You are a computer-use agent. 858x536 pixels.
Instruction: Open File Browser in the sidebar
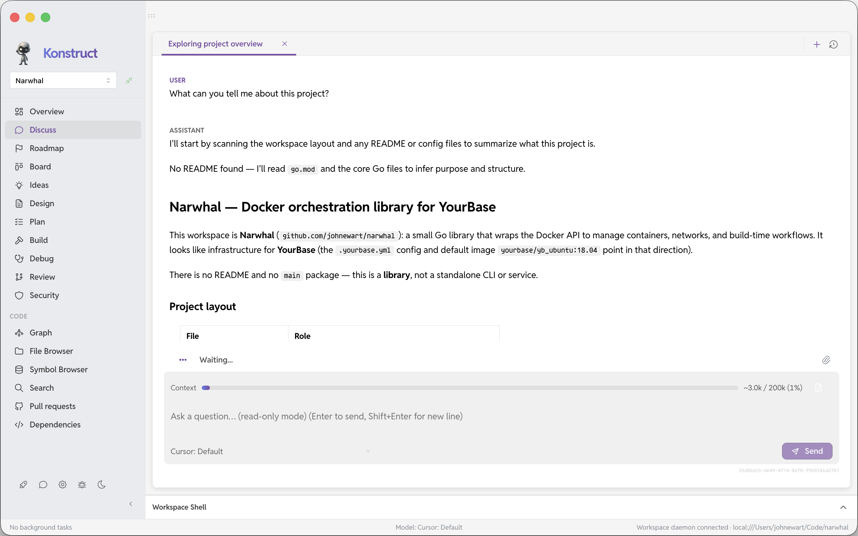73,351
